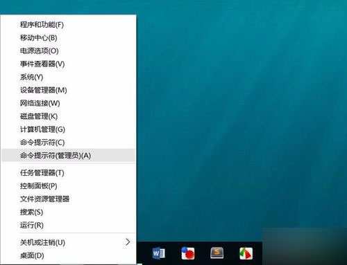347x265 pixels.
Task: Open 控制面板(P)
Action: (x=68, y=186)
